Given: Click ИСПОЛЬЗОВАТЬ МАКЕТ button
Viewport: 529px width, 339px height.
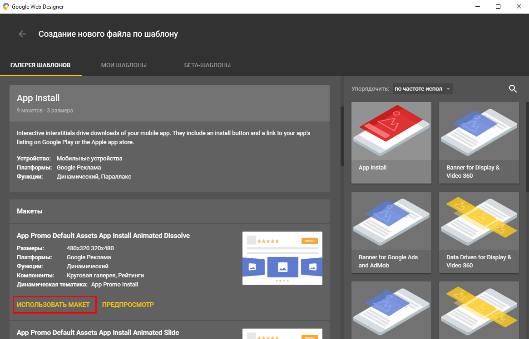Looking at the screenshot, I should coord(53,305).
